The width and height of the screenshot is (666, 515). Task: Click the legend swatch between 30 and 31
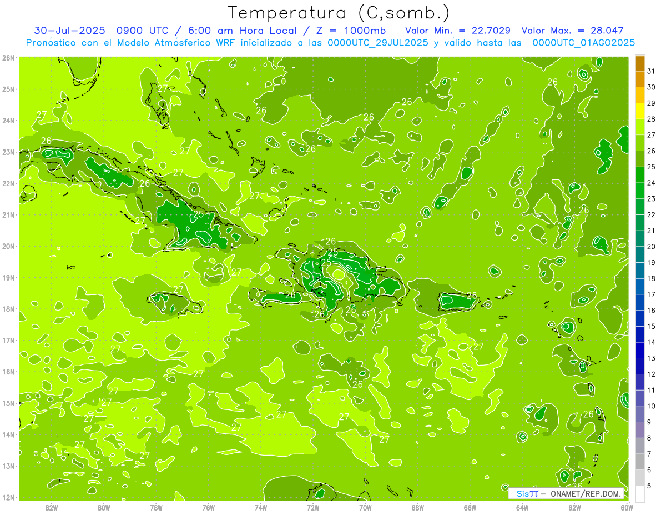click(640, 79)
